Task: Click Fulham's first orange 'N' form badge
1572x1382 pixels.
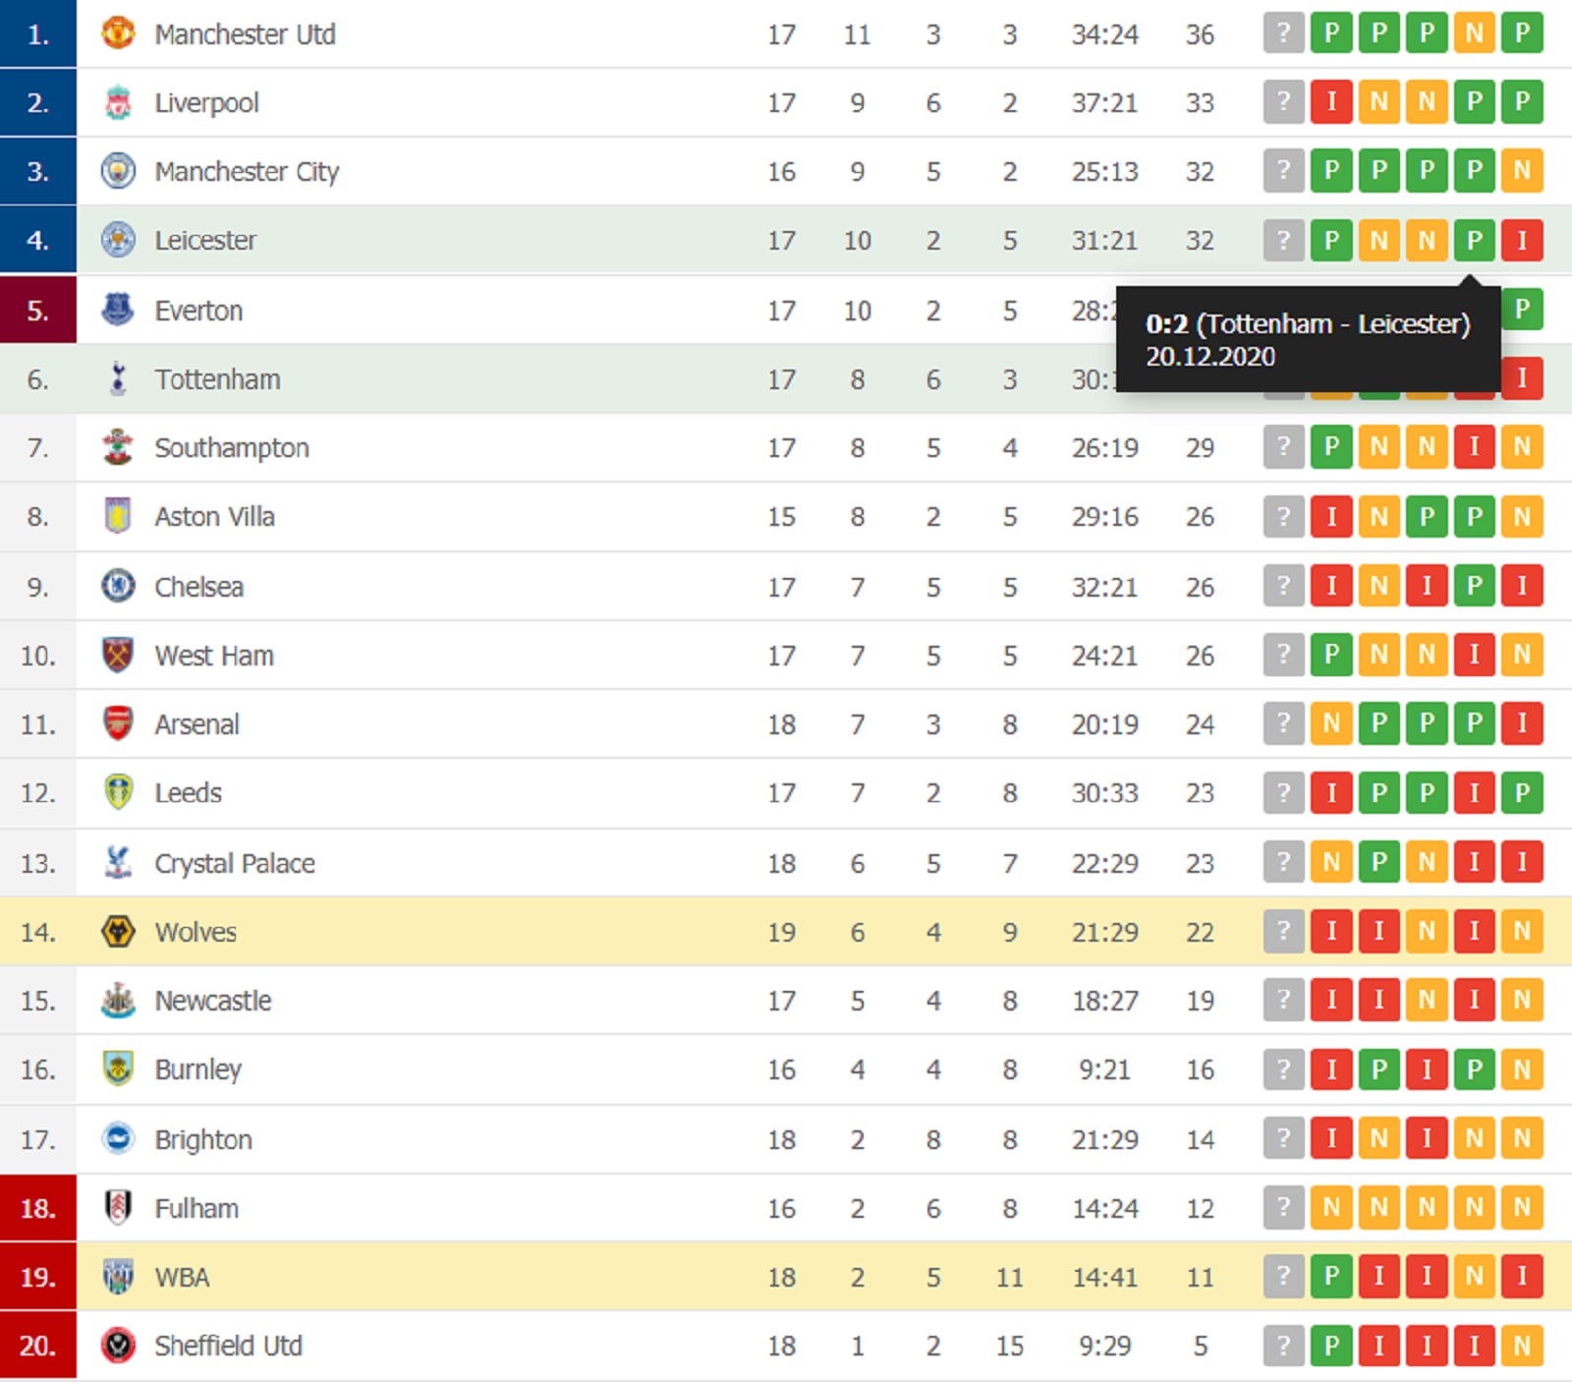Action: coord(1331,1207)
